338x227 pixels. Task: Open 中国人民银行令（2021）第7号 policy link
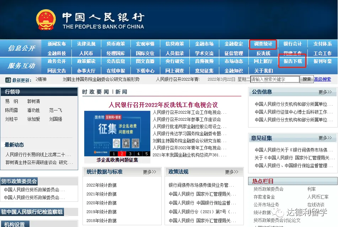coord(202,212)
